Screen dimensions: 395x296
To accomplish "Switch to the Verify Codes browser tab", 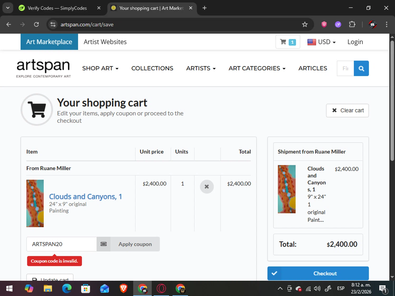I will [x=57, y=8].
